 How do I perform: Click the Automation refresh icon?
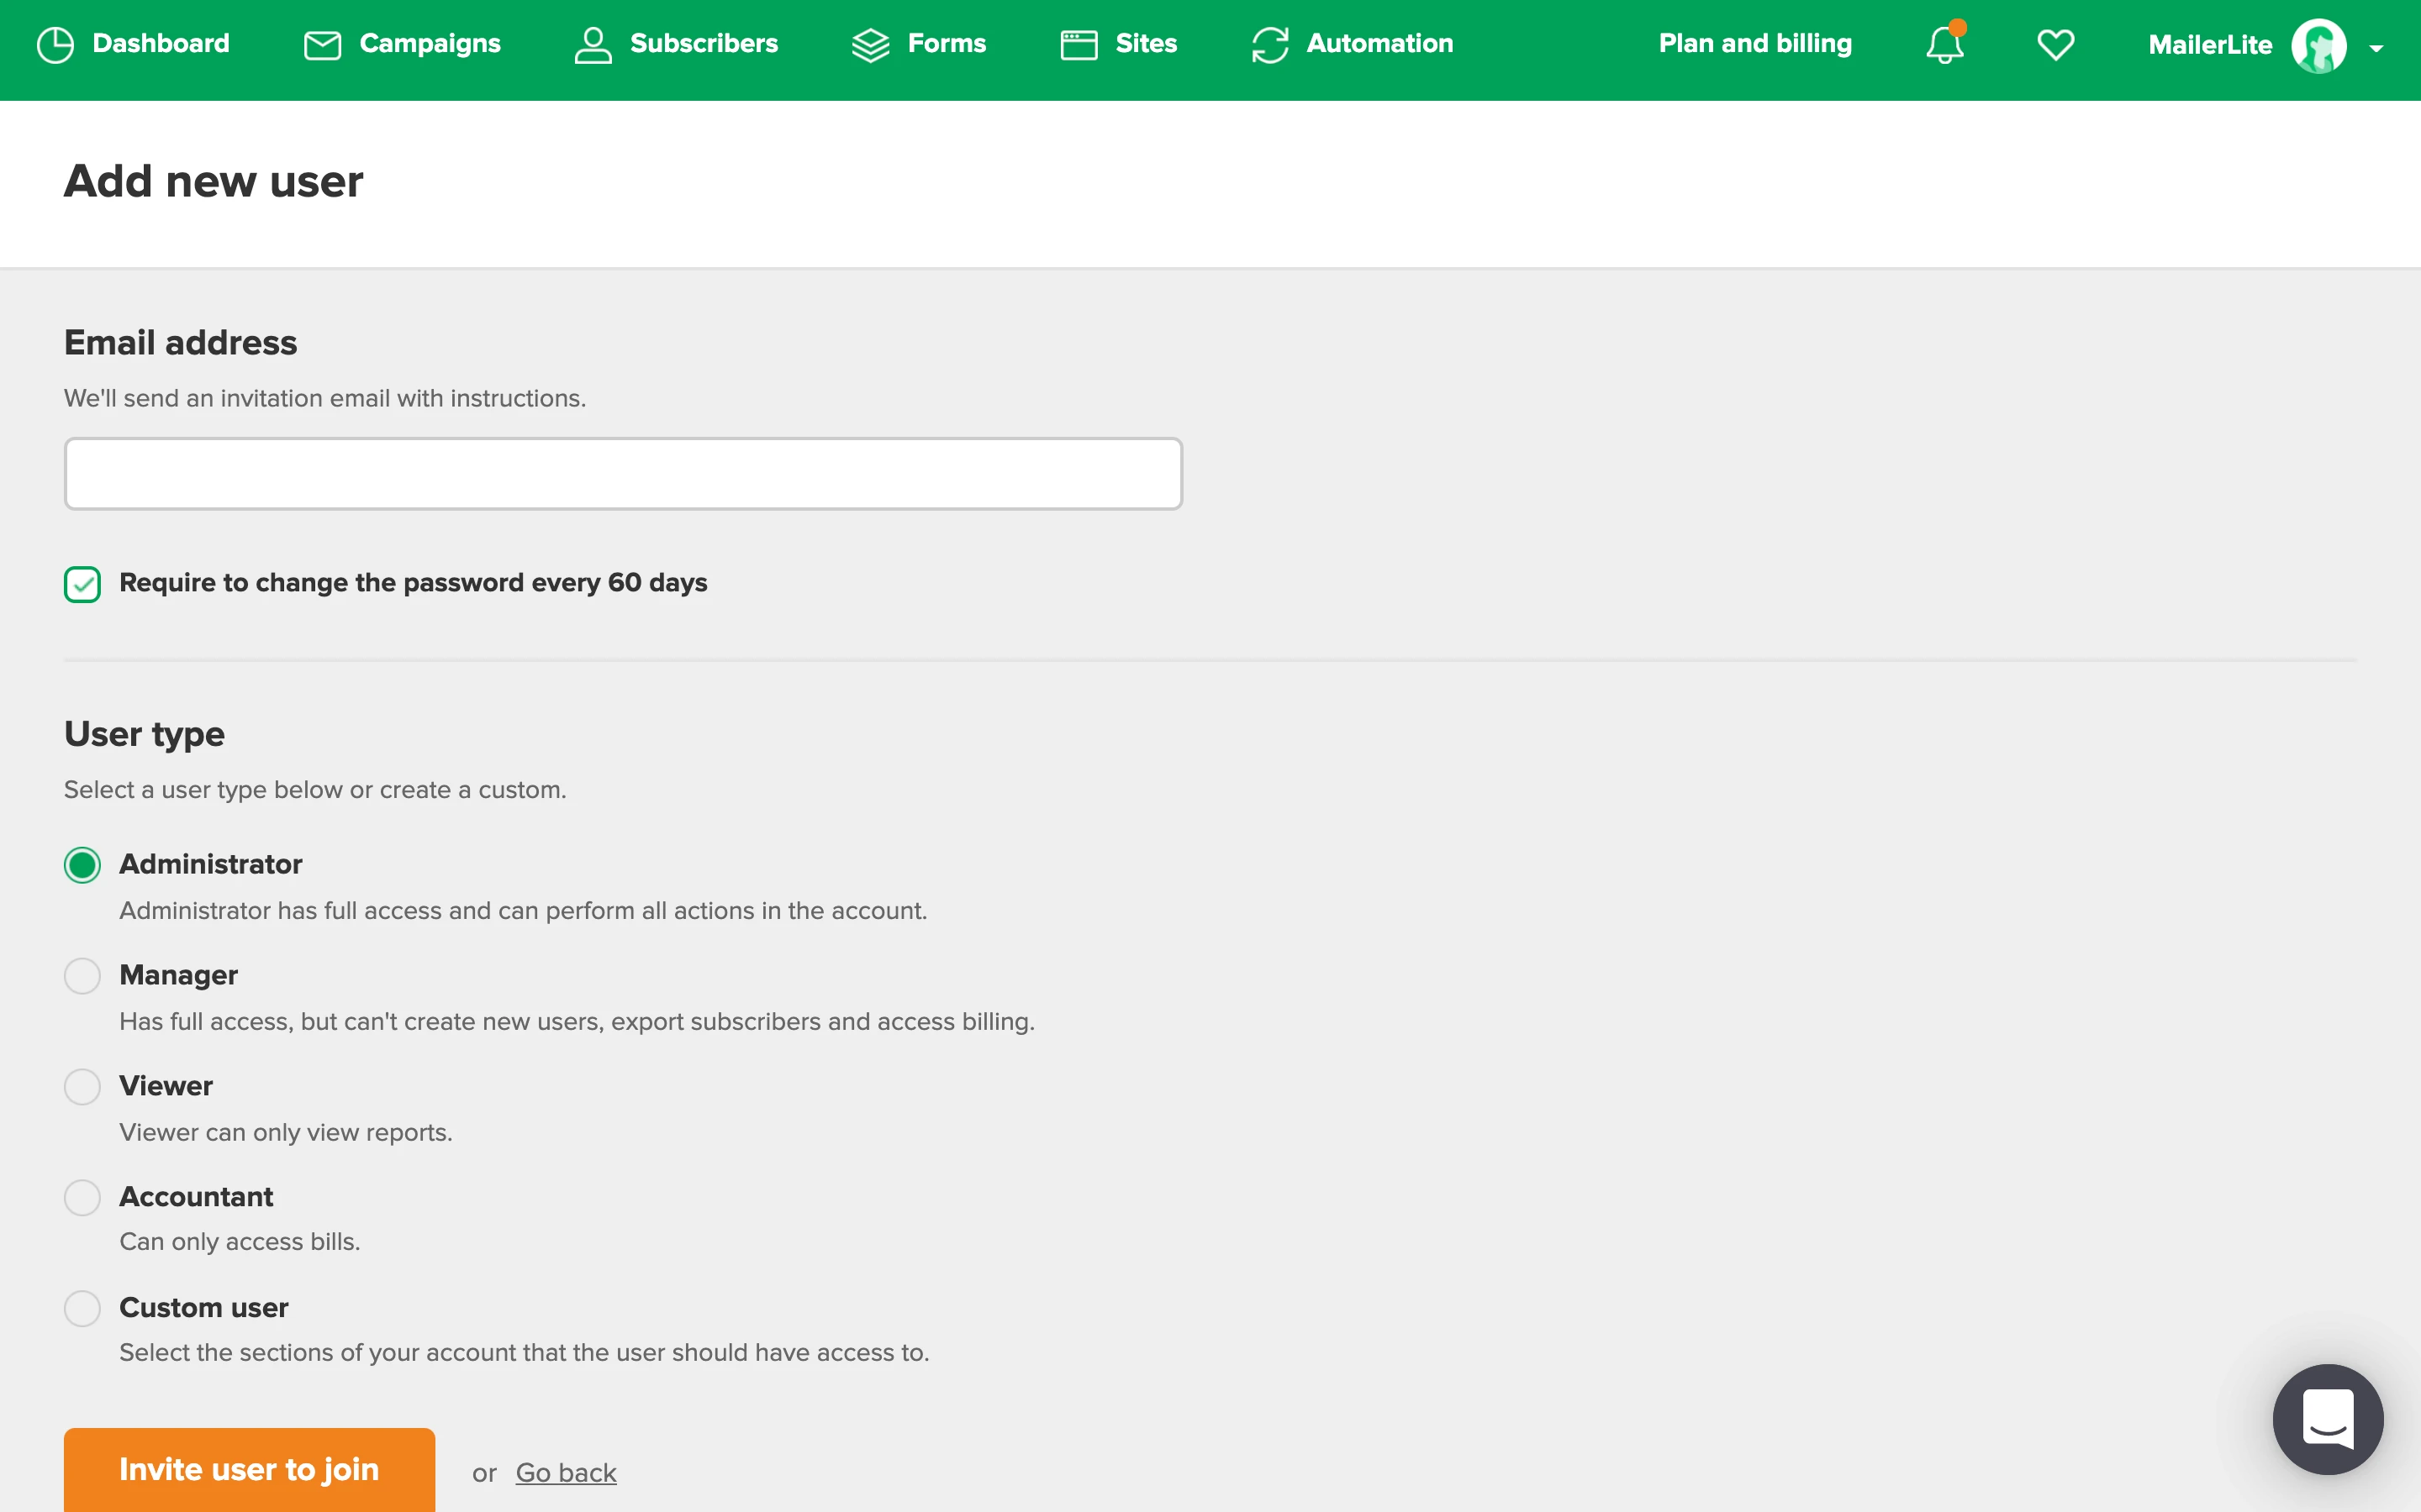[1269, 45]
